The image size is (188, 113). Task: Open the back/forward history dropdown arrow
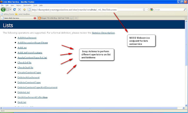tap(11, 10)
